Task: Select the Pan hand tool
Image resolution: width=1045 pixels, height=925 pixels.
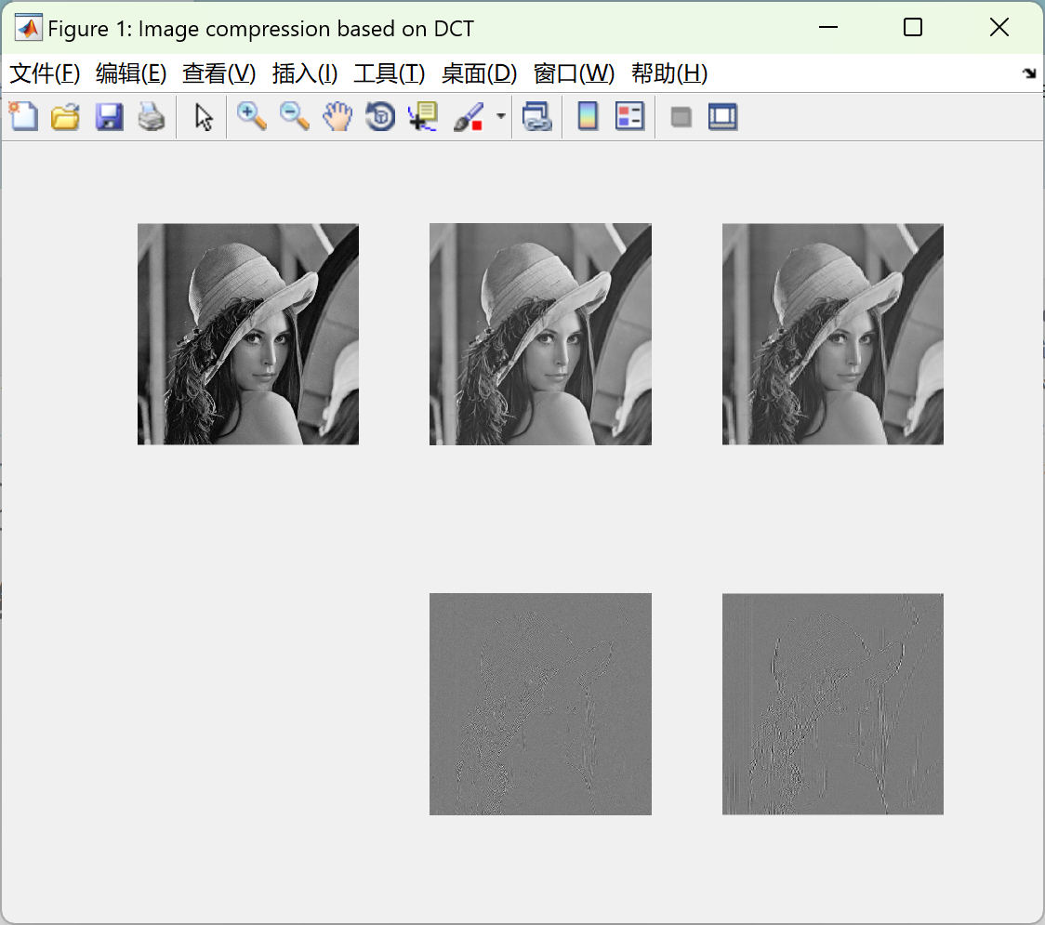Action: (337, 116)
